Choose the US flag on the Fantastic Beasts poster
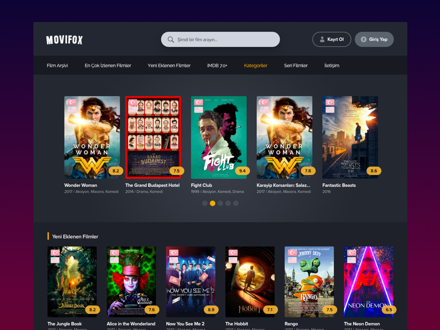 tap(329, 109)
